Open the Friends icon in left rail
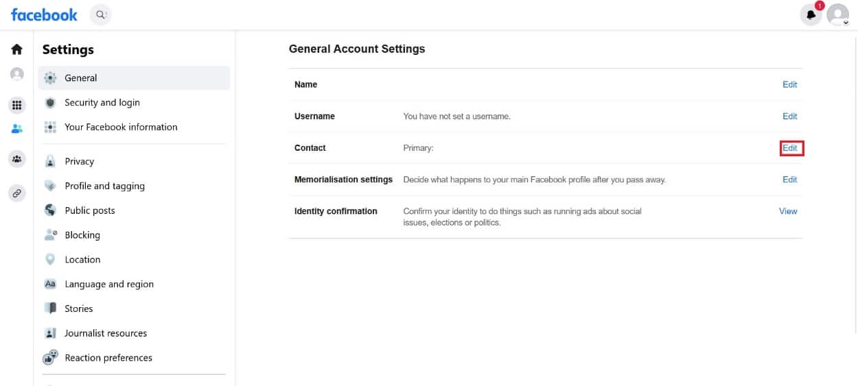This screenshot has height=386, width=858. point(17,129)
